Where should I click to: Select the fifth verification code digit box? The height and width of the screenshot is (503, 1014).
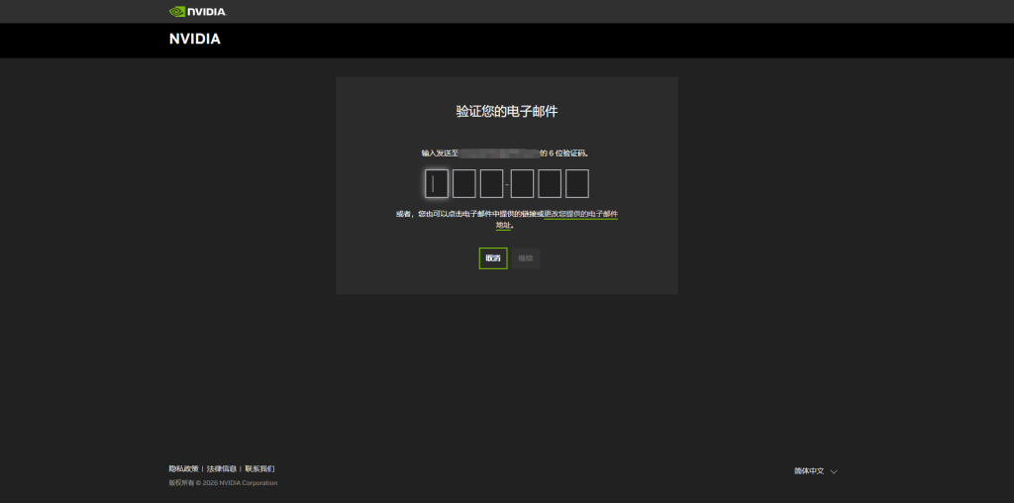pyautogui.click(x=550, y=183)
